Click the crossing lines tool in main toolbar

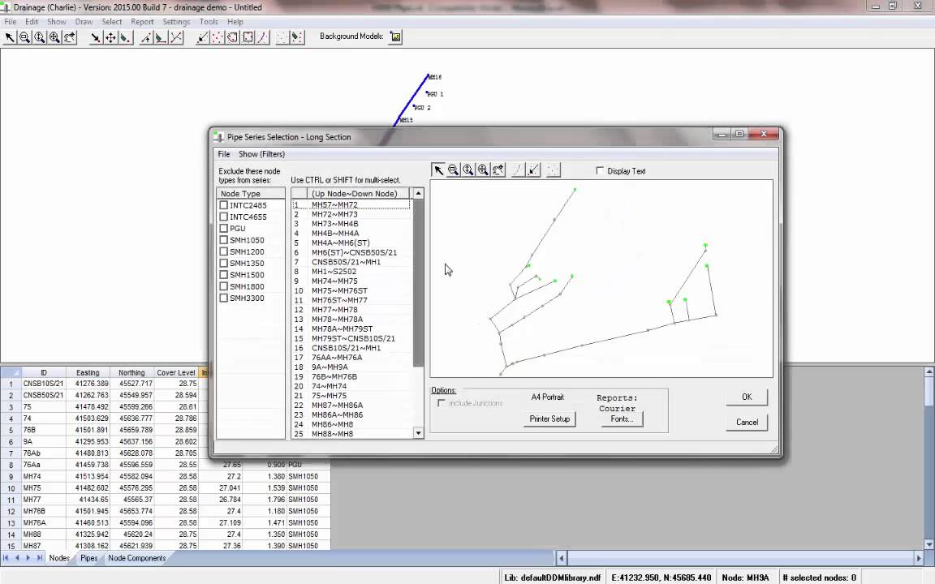[176, 37]
